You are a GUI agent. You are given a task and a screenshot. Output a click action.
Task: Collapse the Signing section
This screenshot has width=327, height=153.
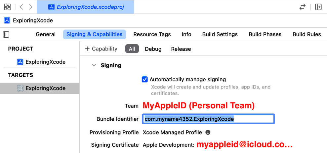(x=94, y=65)
